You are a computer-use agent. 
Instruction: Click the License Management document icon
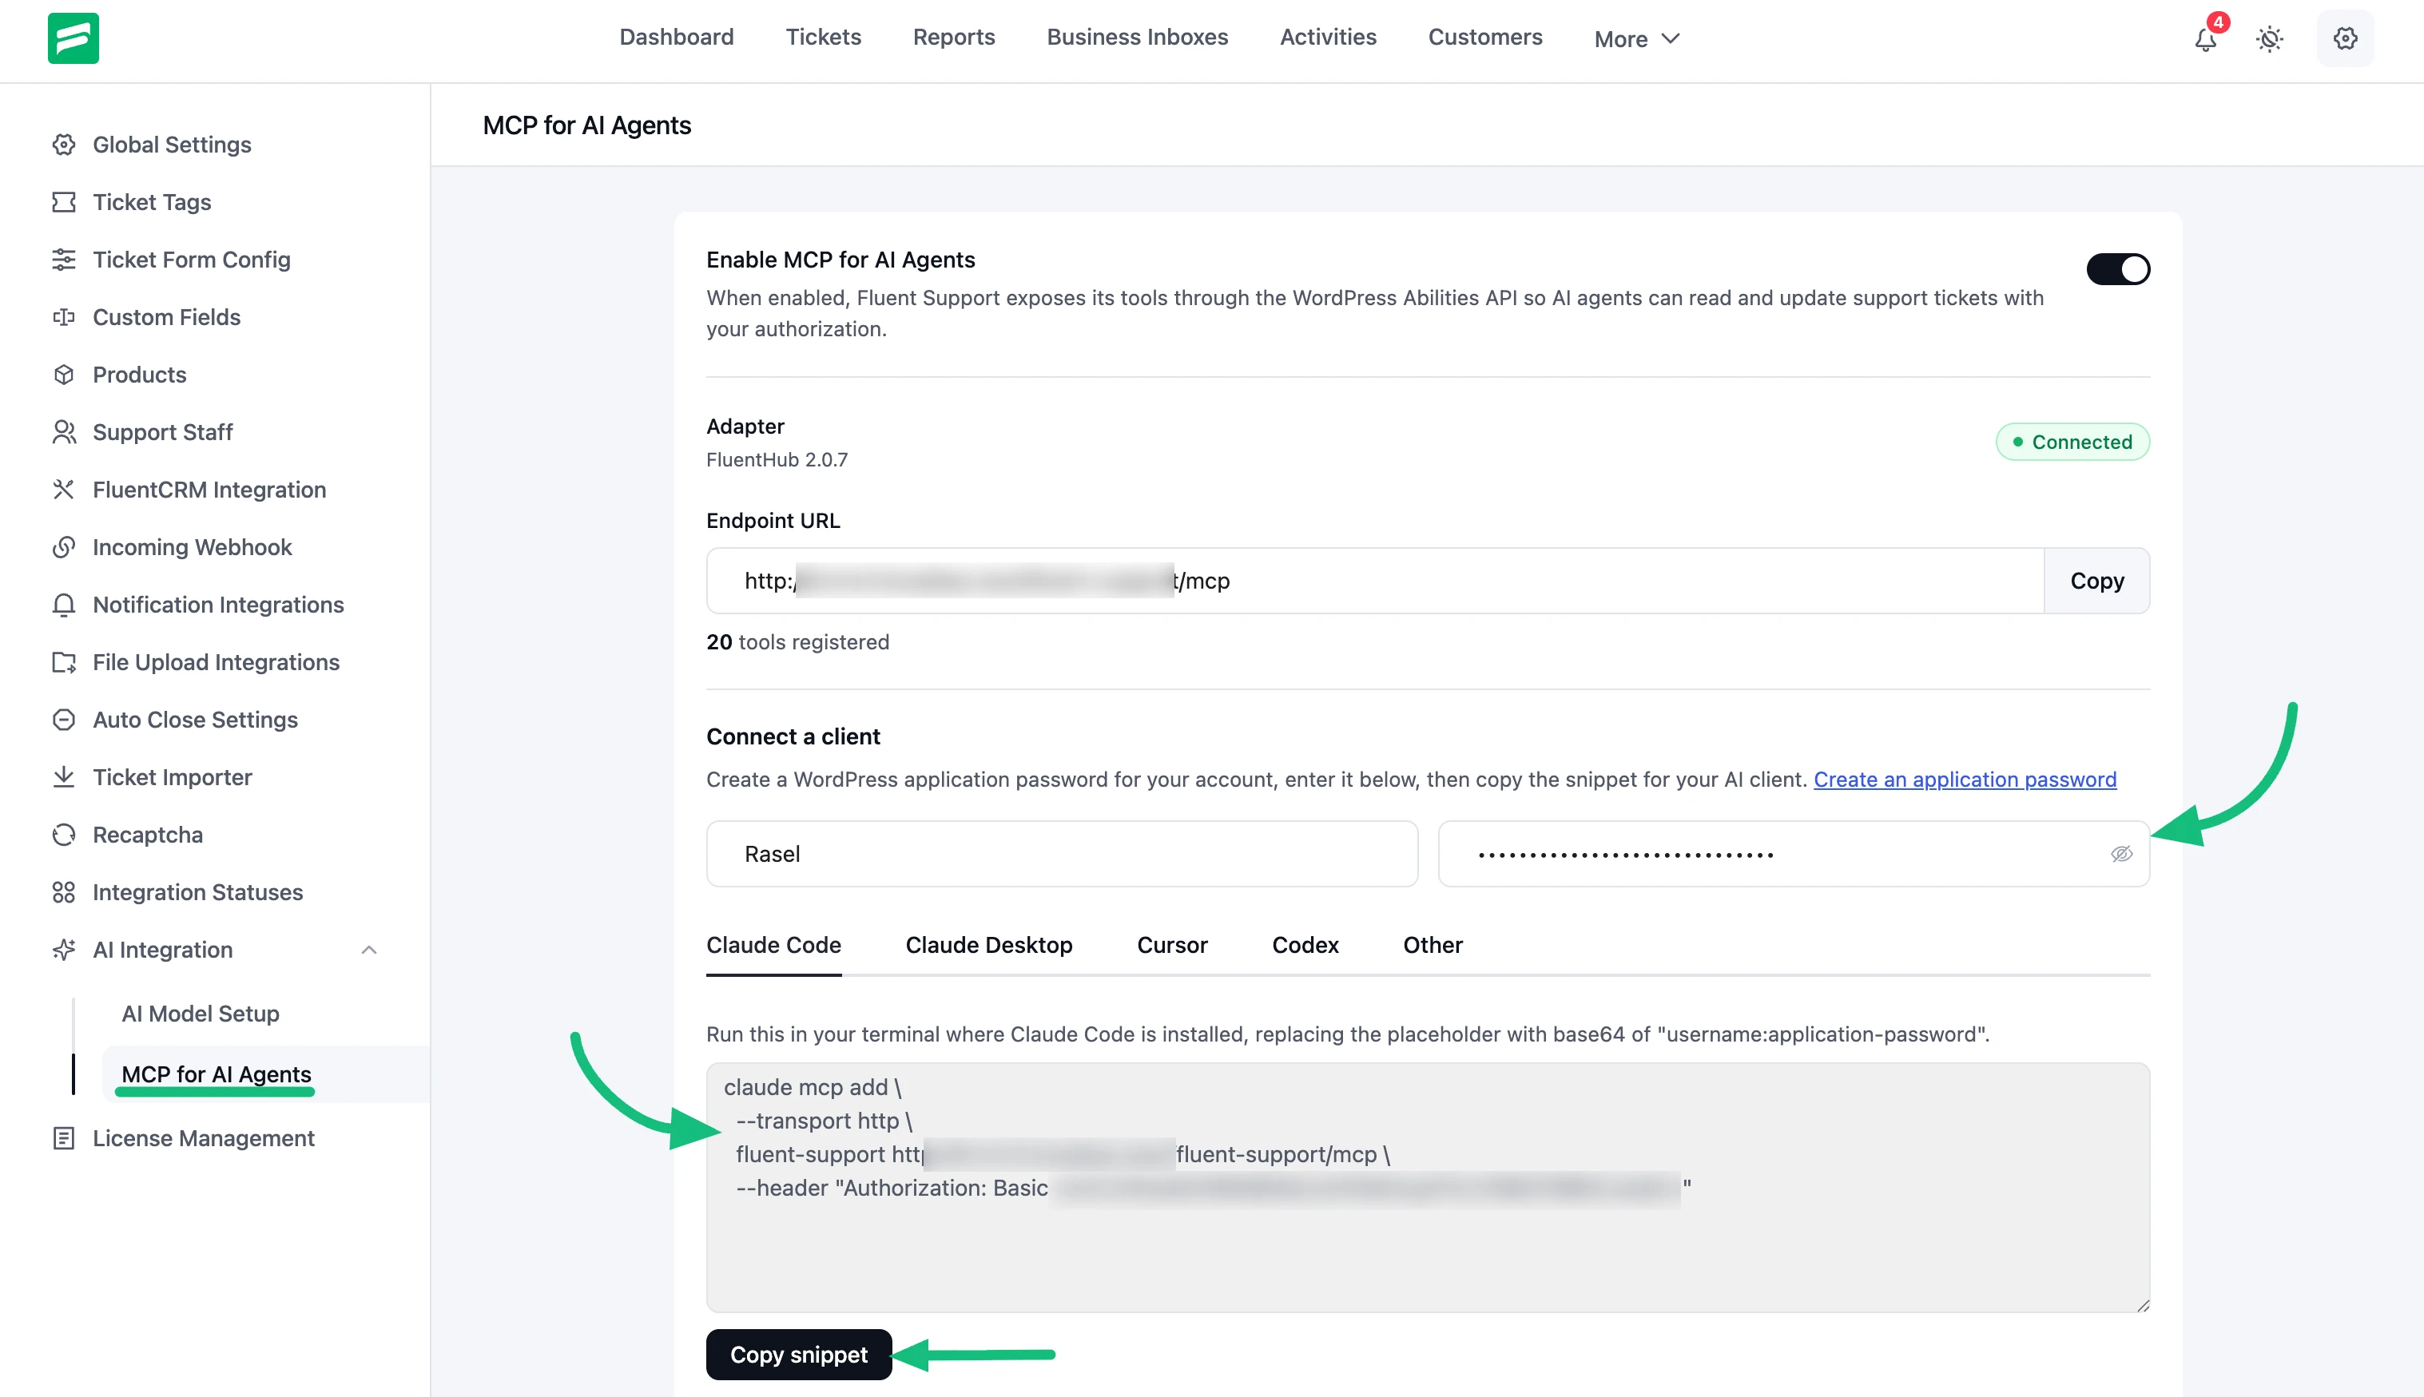tap(63, 1139)
